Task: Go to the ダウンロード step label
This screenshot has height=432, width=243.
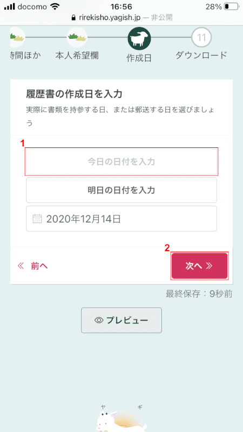Action: [x=201, y=55]
